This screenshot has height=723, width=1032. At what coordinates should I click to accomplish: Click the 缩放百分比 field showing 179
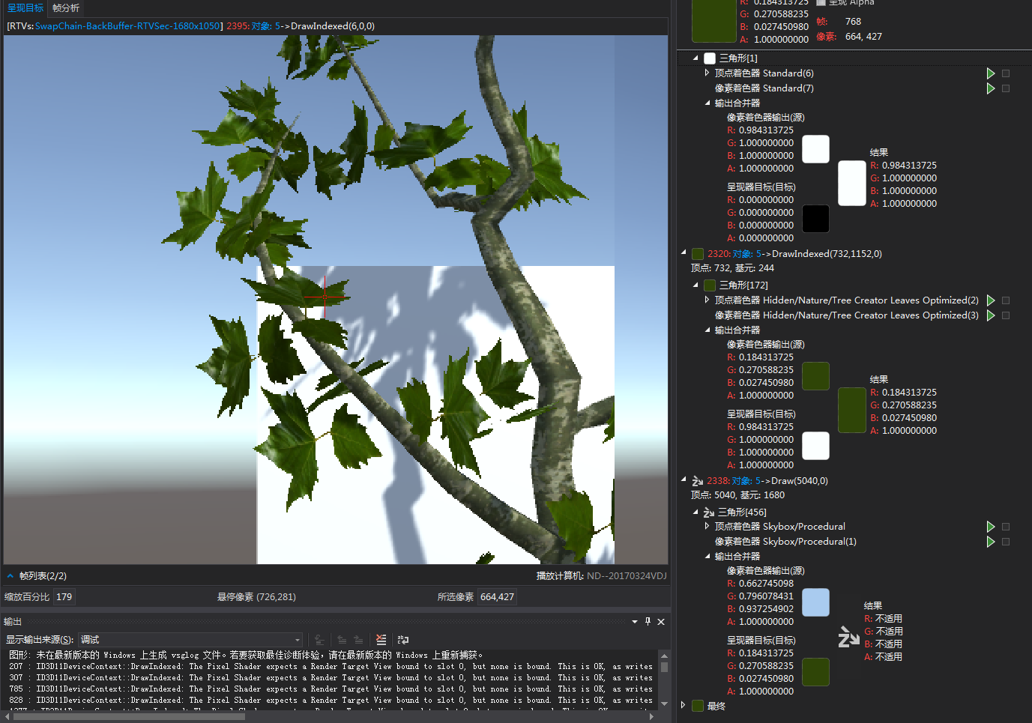pos(64,597)
